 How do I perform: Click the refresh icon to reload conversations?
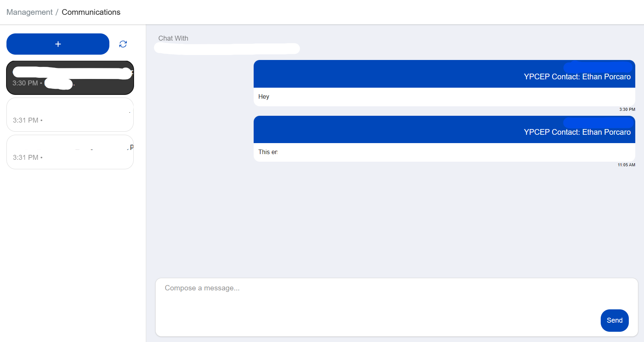123,44
